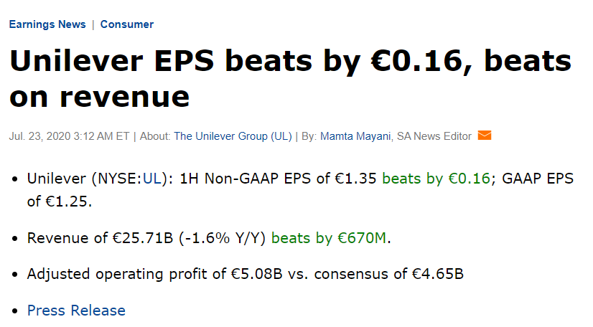Open the Press Release link

point(76,311)
